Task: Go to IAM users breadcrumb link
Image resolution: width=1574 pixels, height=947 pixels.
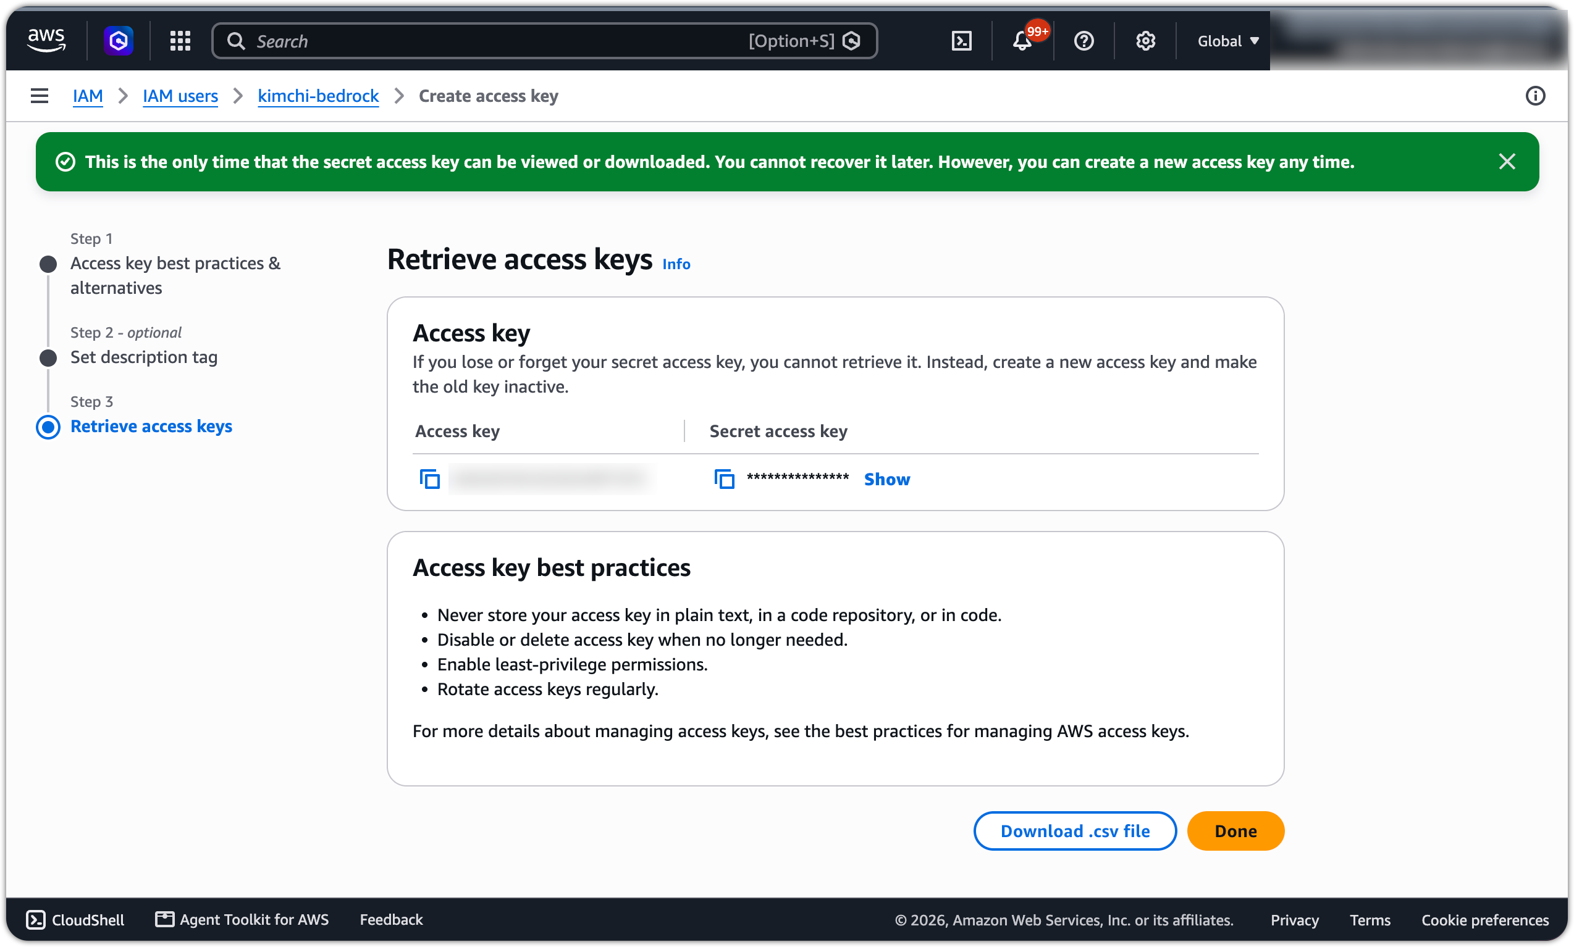Action: [180, 96]
